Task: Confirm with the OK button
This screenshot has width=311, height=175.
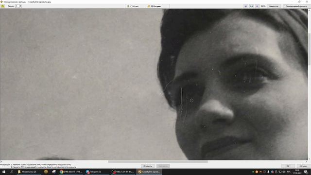Action: point(288,166)
